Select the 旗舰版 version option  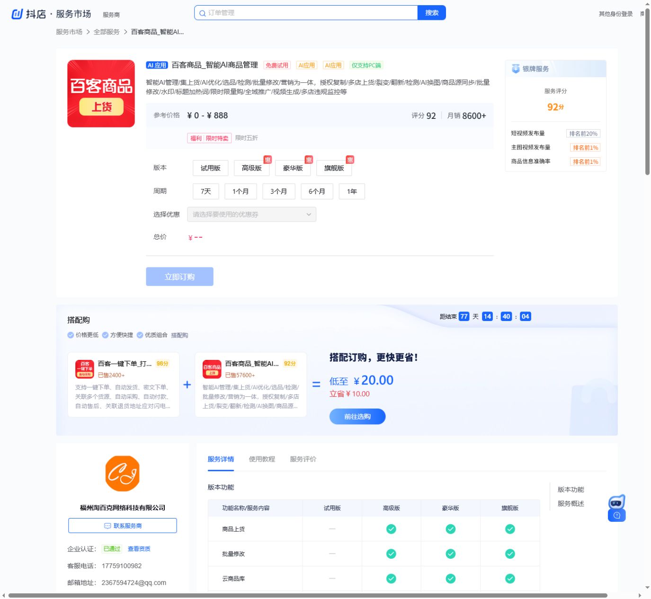tap(334, 168)
